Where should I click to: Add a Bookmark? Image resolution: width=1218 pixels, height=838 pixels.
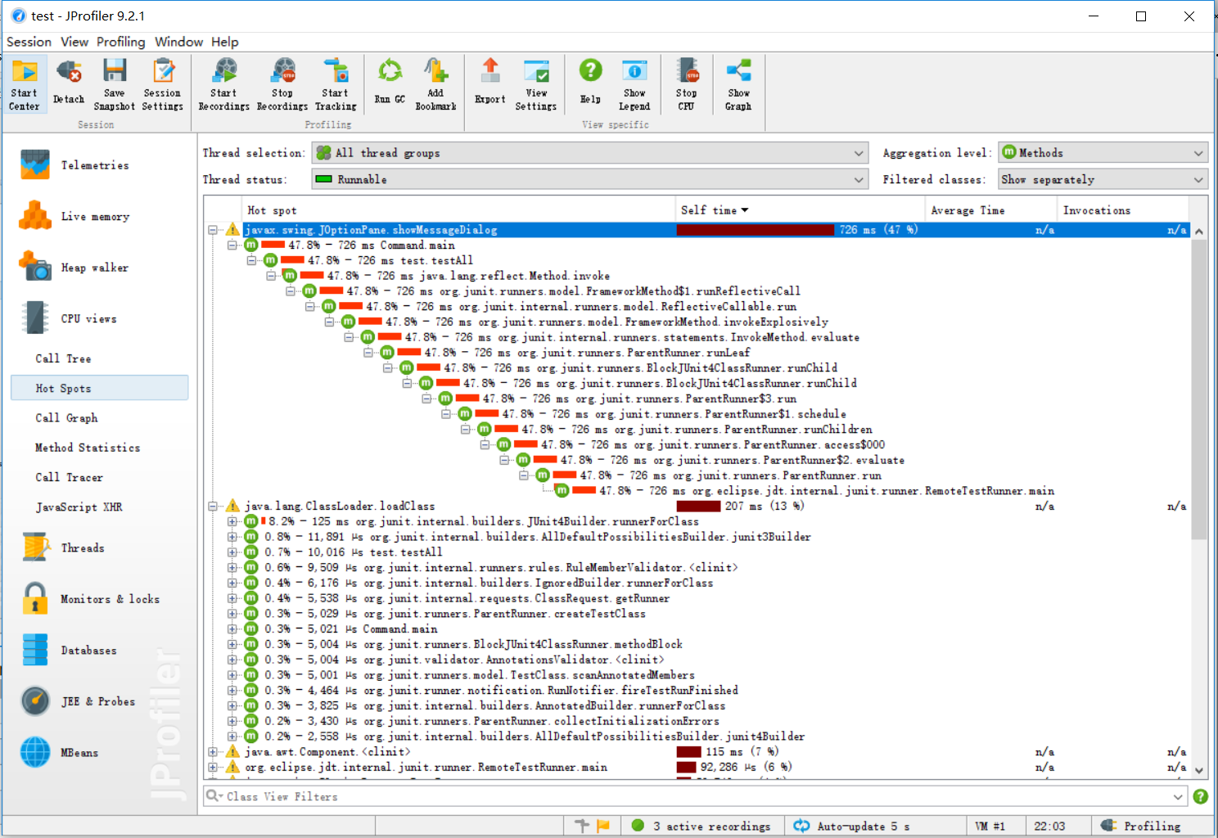tap(435, 84)
